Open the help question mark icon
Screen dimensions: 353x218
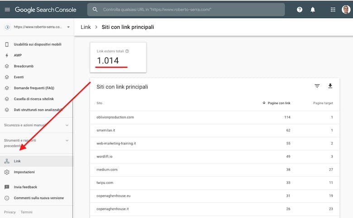click(300, 9)
